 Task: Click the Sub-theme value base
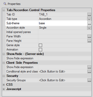click(42, 23)
